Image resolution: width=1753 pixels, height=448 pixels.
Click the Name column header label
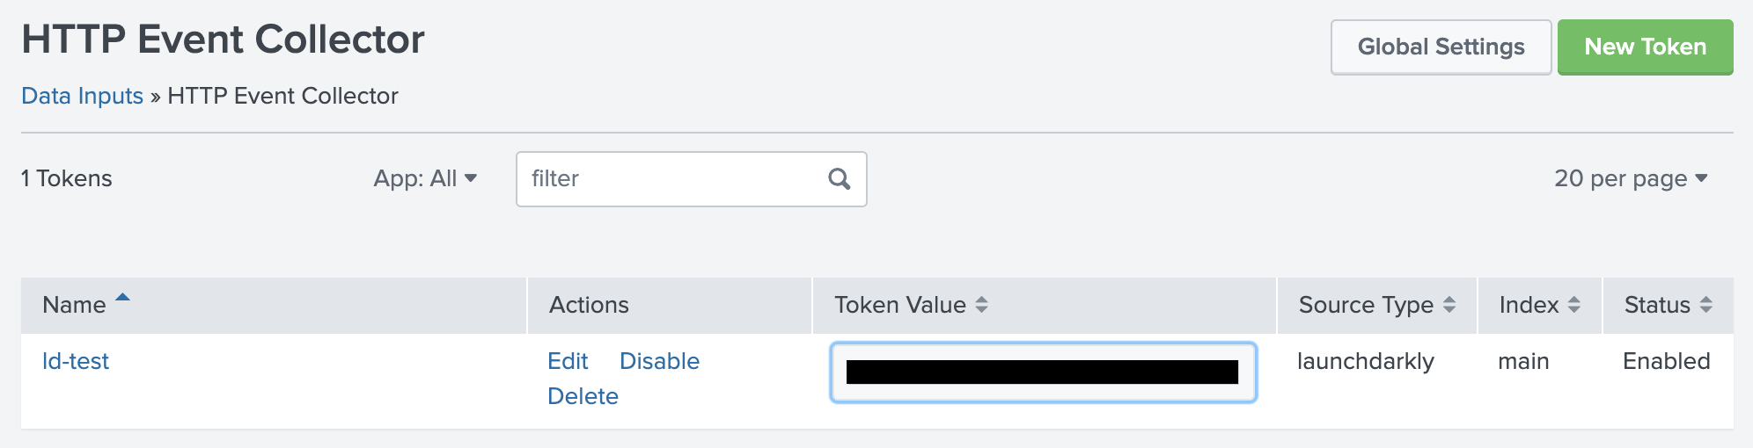click(74, 305)
